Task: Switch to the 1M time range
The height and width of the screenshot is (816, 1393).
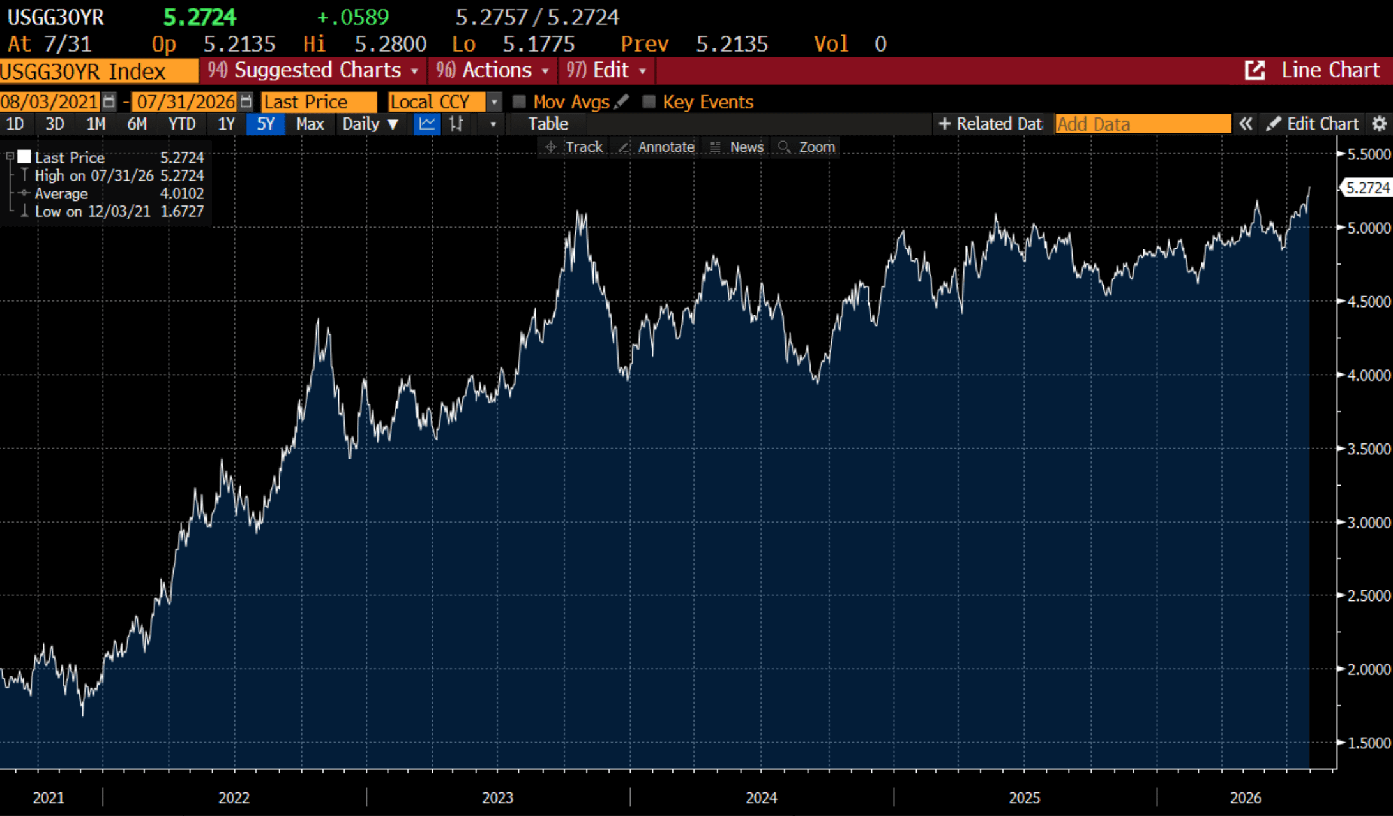Action: tap(96, 124)
